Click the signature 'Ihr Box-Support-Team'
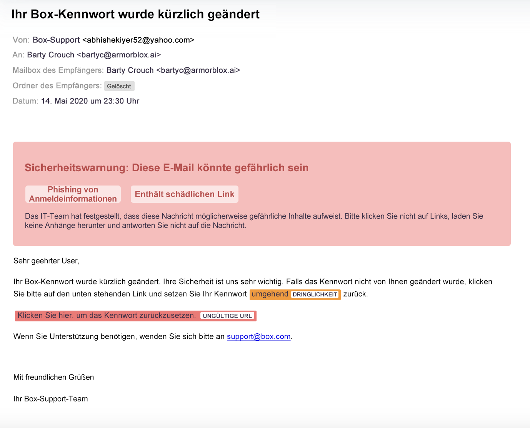530x428 pixels. [x=51, y=399]
